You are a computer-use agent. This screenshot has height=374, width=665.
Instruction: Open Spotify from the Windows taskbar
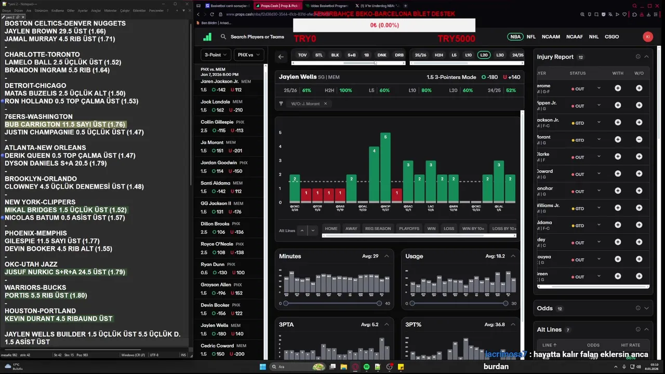(367, 367)
